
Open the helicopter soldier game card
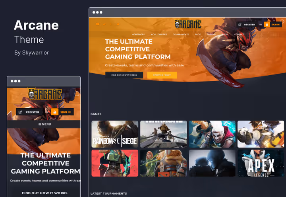[x=164, y=134]
